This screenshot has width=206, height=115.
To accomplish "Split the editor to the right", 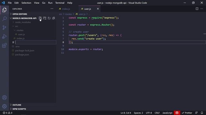I will click(197, 9).
